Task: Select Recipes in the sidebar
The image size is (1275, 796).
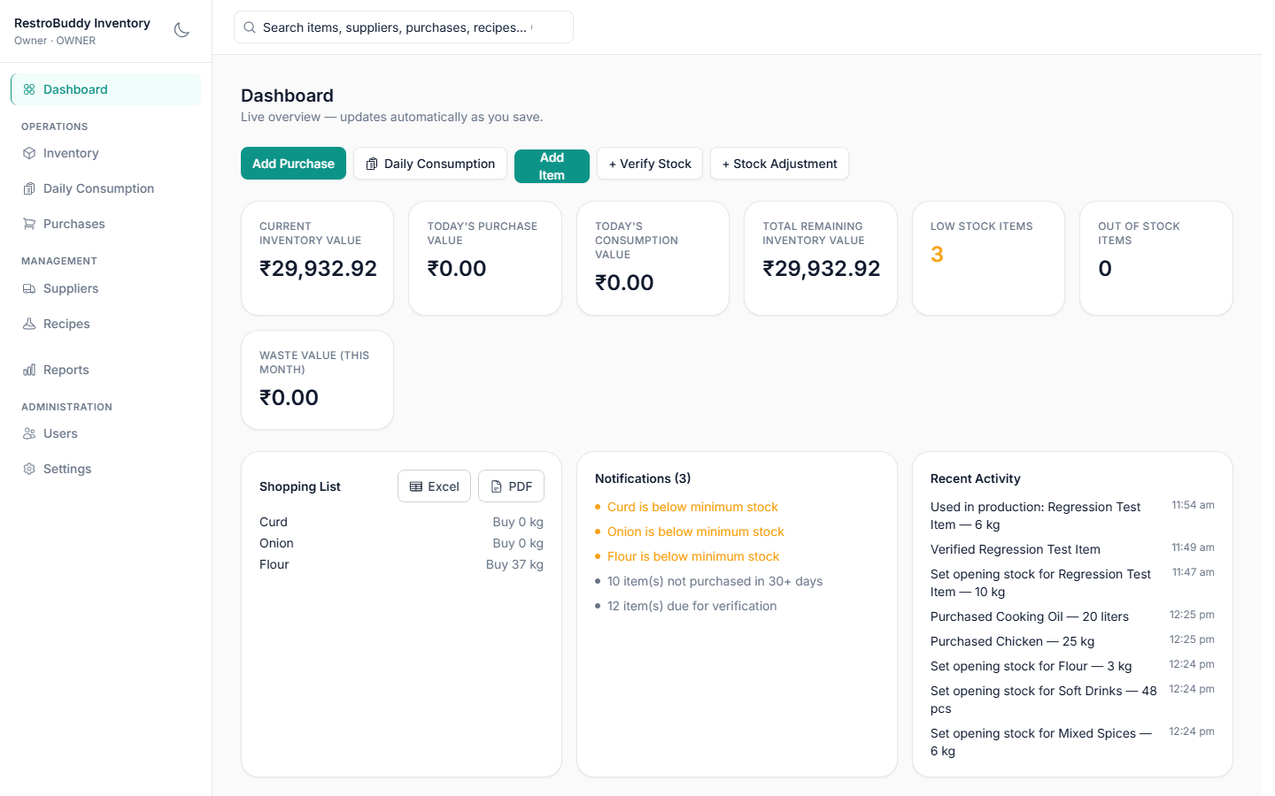Action: [106, 324]
